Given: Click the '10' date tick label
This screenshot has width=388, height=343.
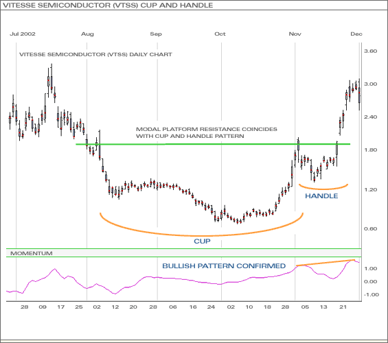Looking at the screenshot, I should (x=249, y=307).
